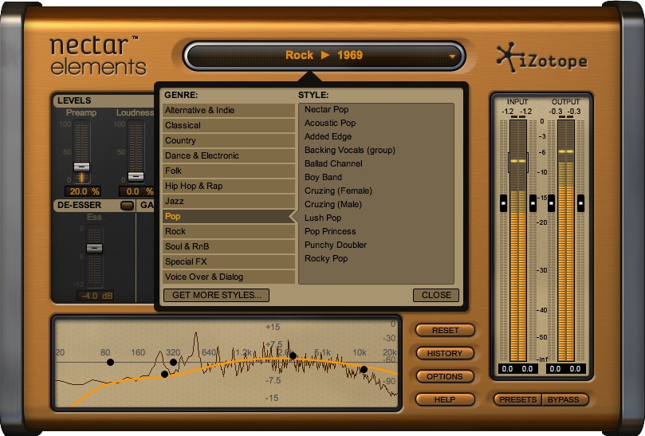Image resolution: width=645 pixels, height=436 pixels.
Task: Open the HISTORY panel
Action: point(445,353)
